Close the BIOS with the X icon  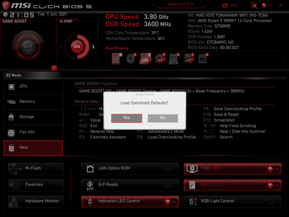click(x=281, y=6)
